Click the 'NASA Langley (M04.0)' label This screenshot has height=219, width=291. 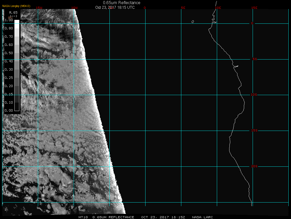point(16,6)
